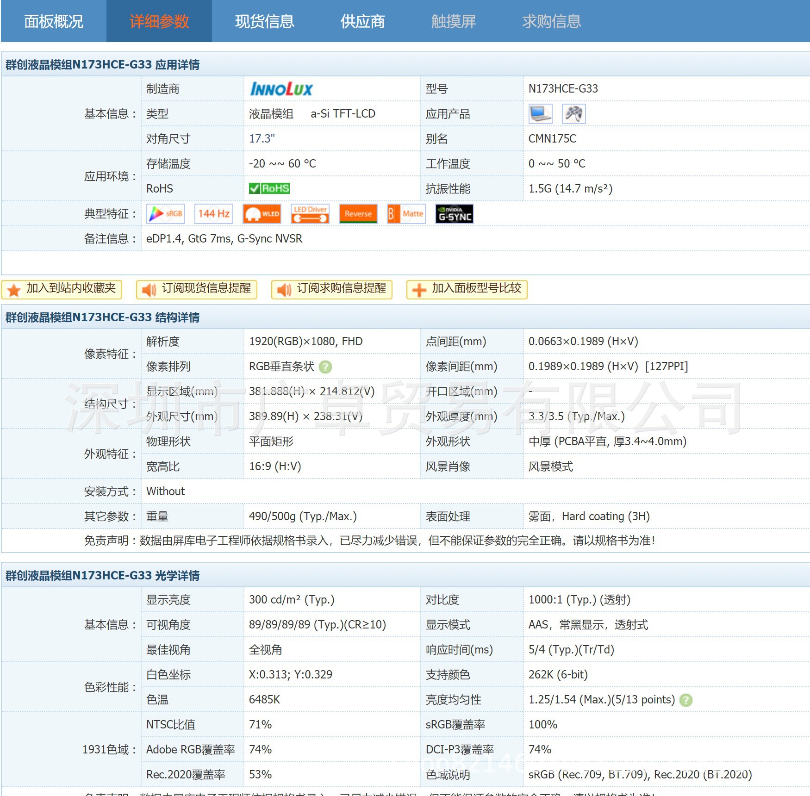Image resolution: width=810 pixels, height=796 pixels.
Task: Click the sRGB feature badge
Action: pos(166,214)
